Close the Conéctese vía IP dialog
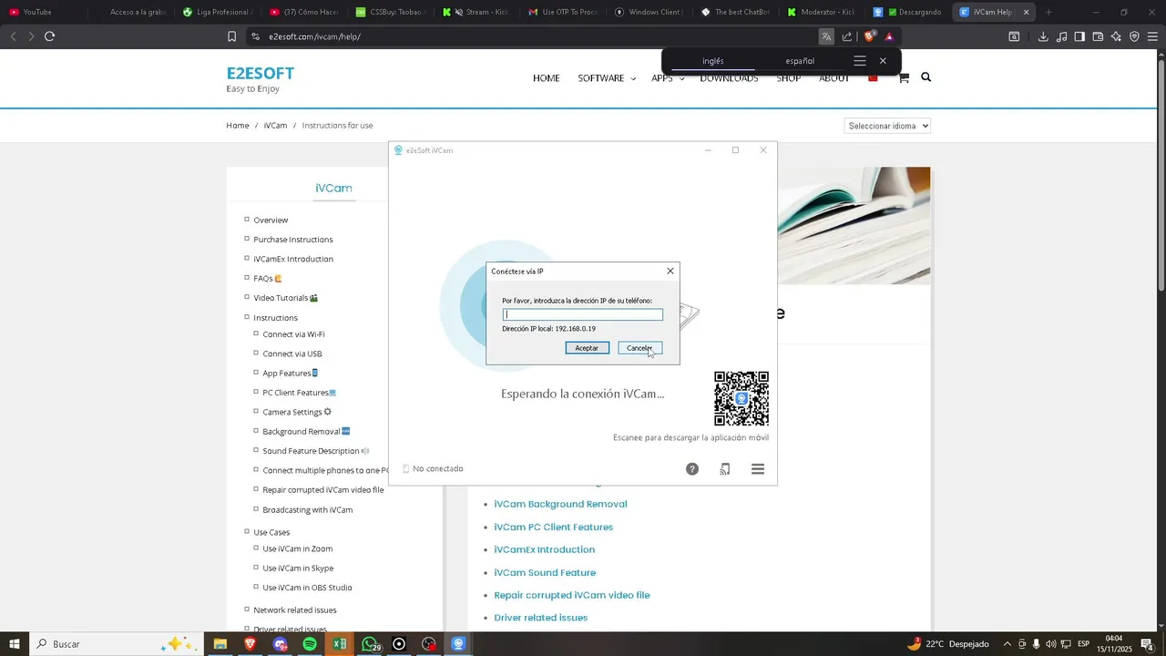The height and width of the screenshot is (656, 1166). click(x=670, y=272)
